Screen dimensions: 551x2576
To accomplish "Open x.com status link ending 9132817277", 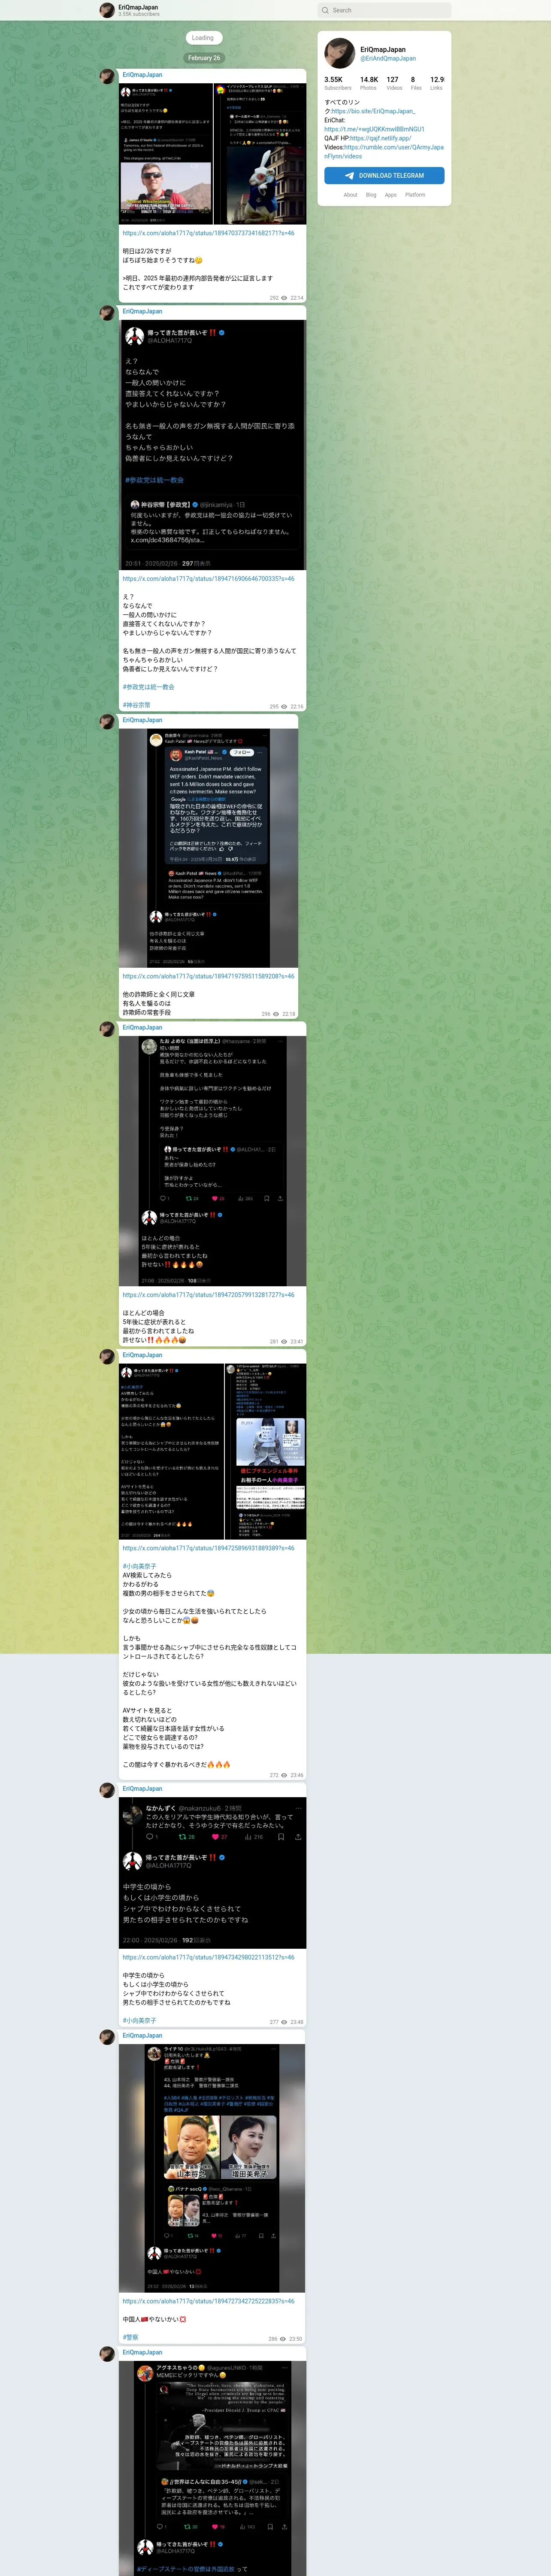I will click(208, 1295).
